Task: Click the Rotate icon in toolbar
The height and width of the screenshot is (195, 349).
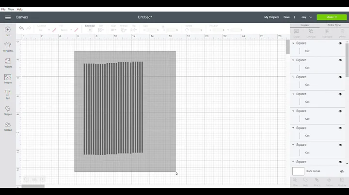Action: pyautogui.click(x=187, y=30)
